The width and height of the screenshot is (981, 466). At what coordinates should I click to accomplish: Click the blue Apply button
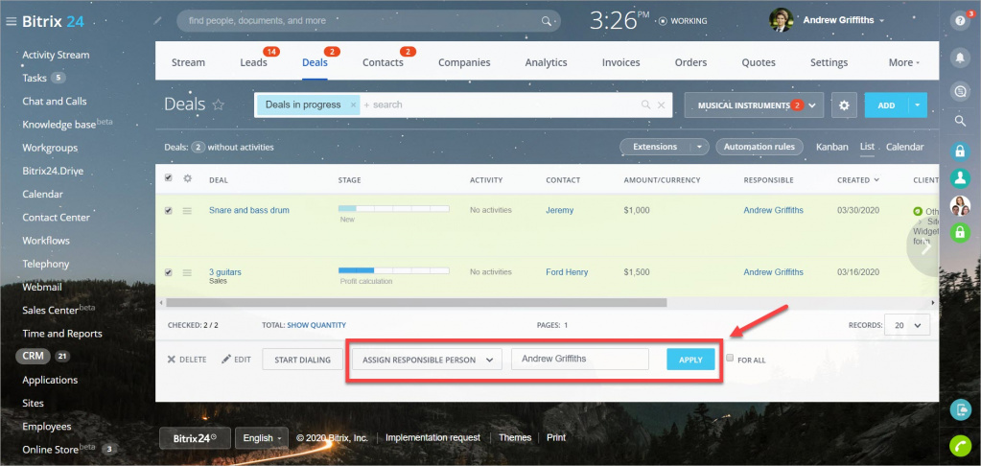click(x=690, y=360)
